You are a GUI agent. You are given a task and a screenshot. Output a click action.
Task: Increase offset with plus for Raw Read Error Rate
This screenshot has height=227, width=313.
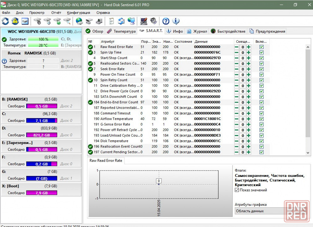click(249, 47)
